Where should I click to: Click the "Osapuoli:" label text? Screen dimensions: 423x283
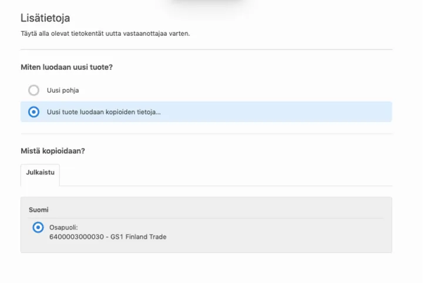tap(63, 227)
